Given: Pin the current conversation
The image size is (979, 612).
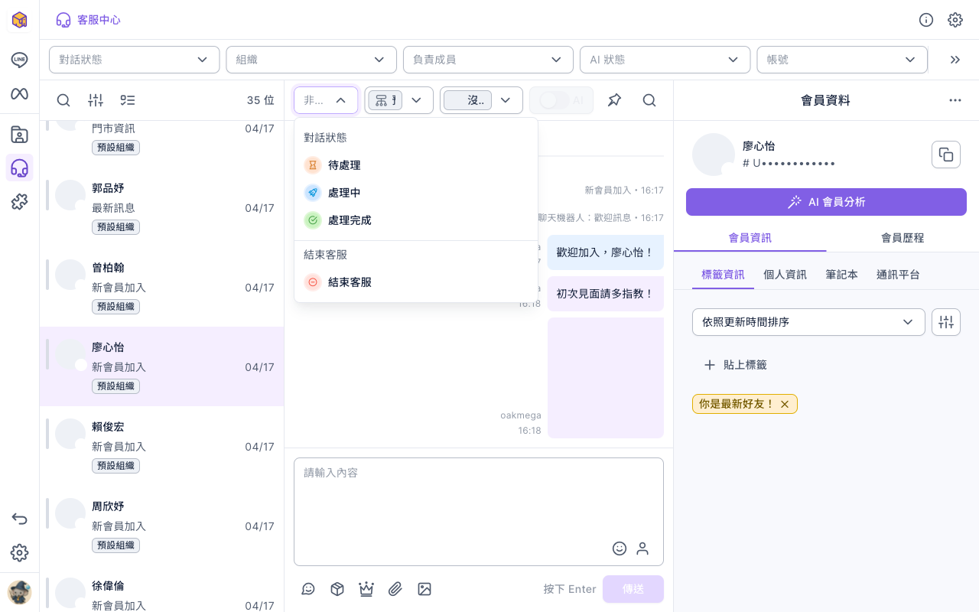Looking at the screenshot, I should pyautogui.click(x=614, y=100).
